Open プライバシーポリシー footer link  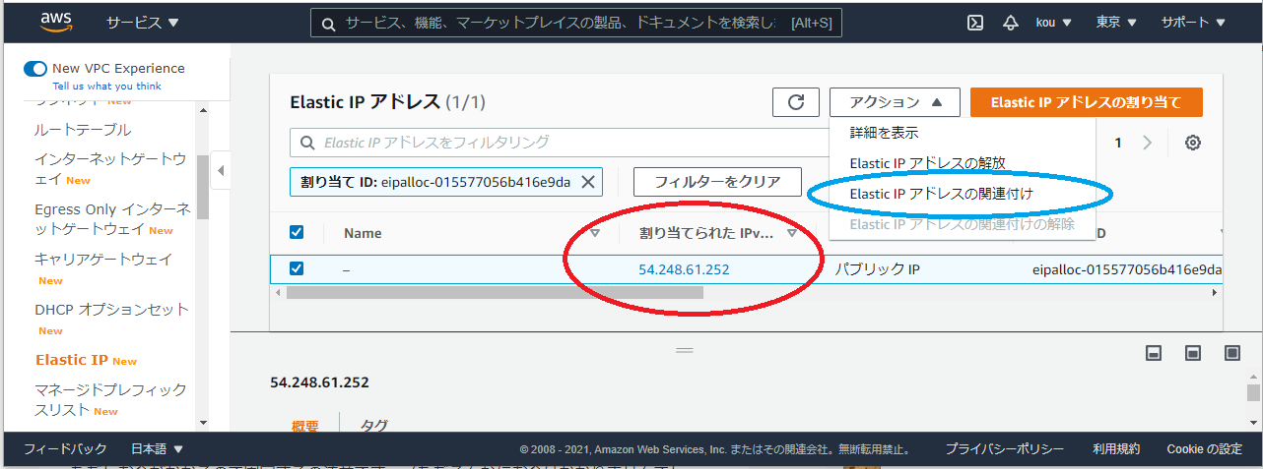[x=1004, y=449]
